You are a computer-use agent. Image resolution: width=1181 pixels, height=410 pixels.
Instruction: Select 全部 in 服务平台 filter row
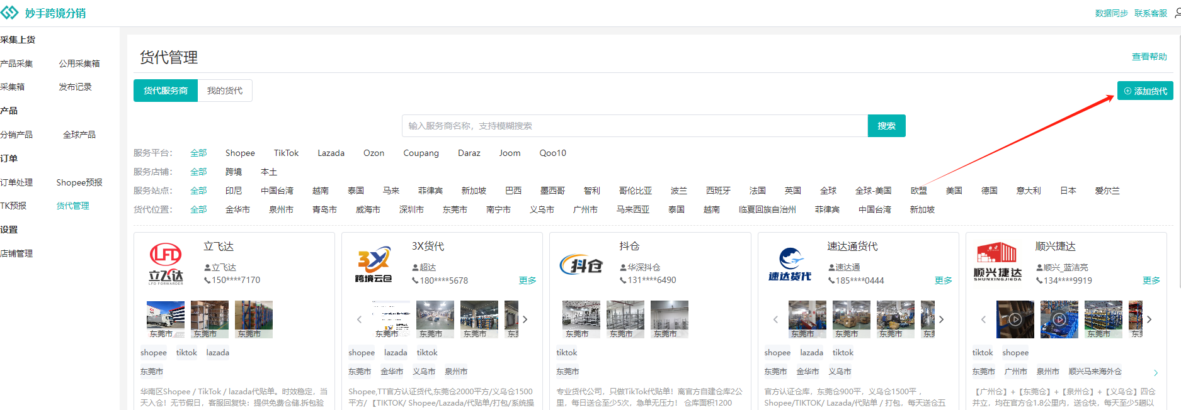click(198, 153)
